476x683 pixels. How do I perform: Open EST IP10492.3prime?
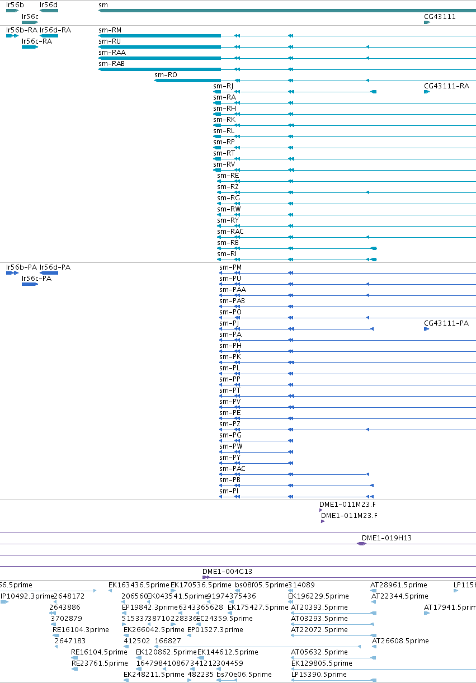pyautogui.click(x=27, y=596)
